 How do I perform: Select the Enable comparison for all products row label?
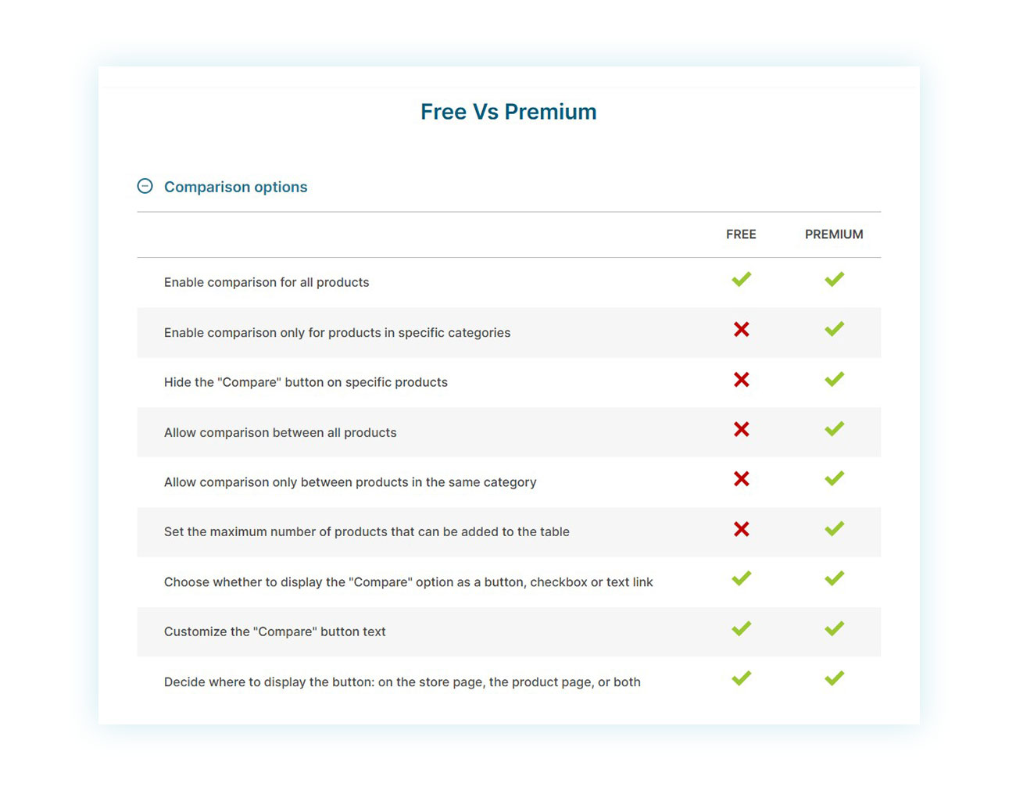(266, 282)
